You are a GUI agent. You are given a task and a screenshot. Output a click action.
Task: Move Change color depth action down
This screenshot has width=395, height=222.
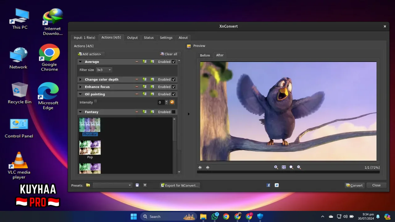pyautogui.click(x=152, y=79)
